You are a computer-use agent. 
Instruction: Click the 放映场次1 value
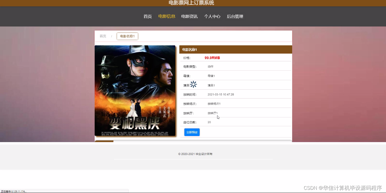tap(214, 104)
